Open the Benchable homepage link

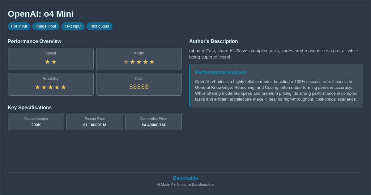pyautogui.click(x=185, y=178)
